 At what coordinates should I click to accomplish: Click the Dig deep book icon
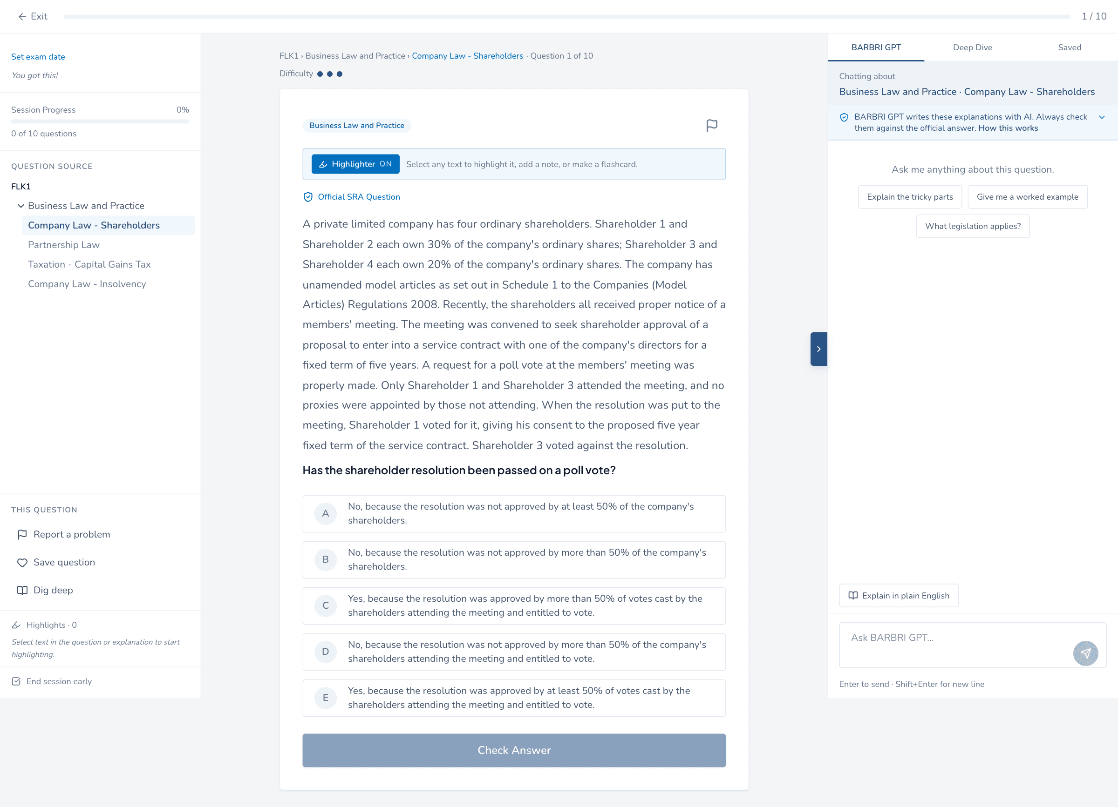(x=22, y=590)
